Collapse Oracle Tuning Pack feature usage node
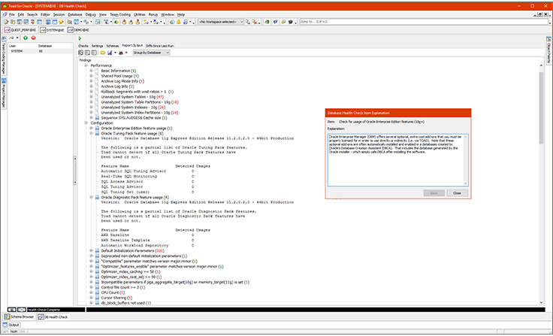This screenshot has width=553, height=336. pos(91,133)
